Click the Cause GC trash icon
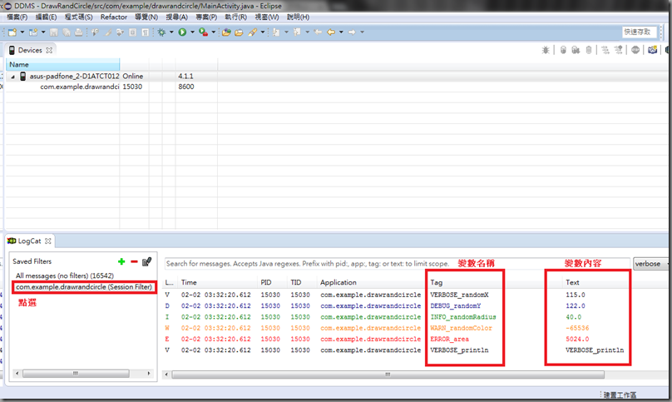Viewport: 672px width, 402px height. pos(589,50)
